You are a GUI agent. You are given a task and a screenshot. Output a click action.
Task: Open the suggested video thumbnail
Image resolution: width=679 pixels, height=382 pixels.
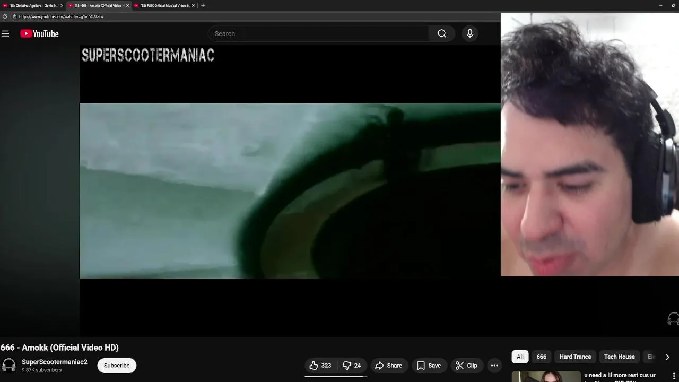tap(546, 377)
